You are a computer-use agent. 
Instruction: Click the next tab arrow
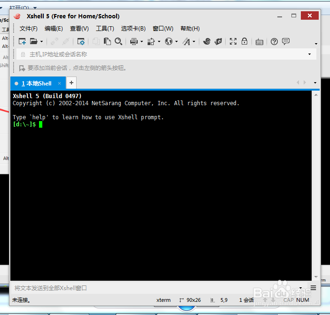tap(305, 82)
